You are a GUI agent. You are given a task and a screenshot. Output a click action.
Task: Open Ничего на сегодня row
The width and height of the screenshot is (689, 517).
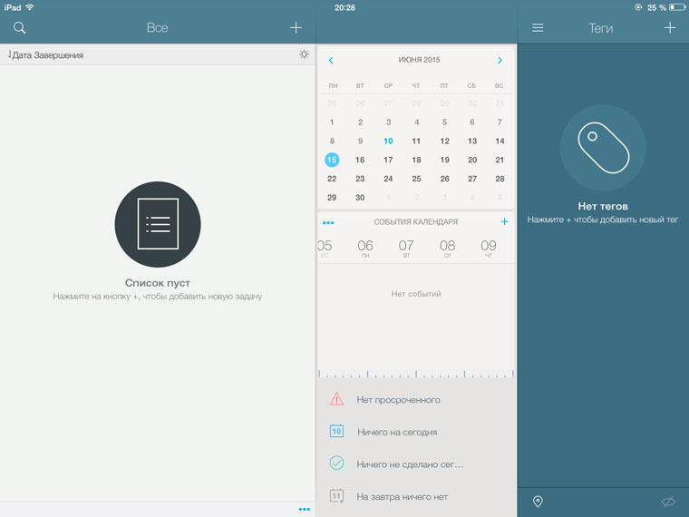[x=416, y=432]
